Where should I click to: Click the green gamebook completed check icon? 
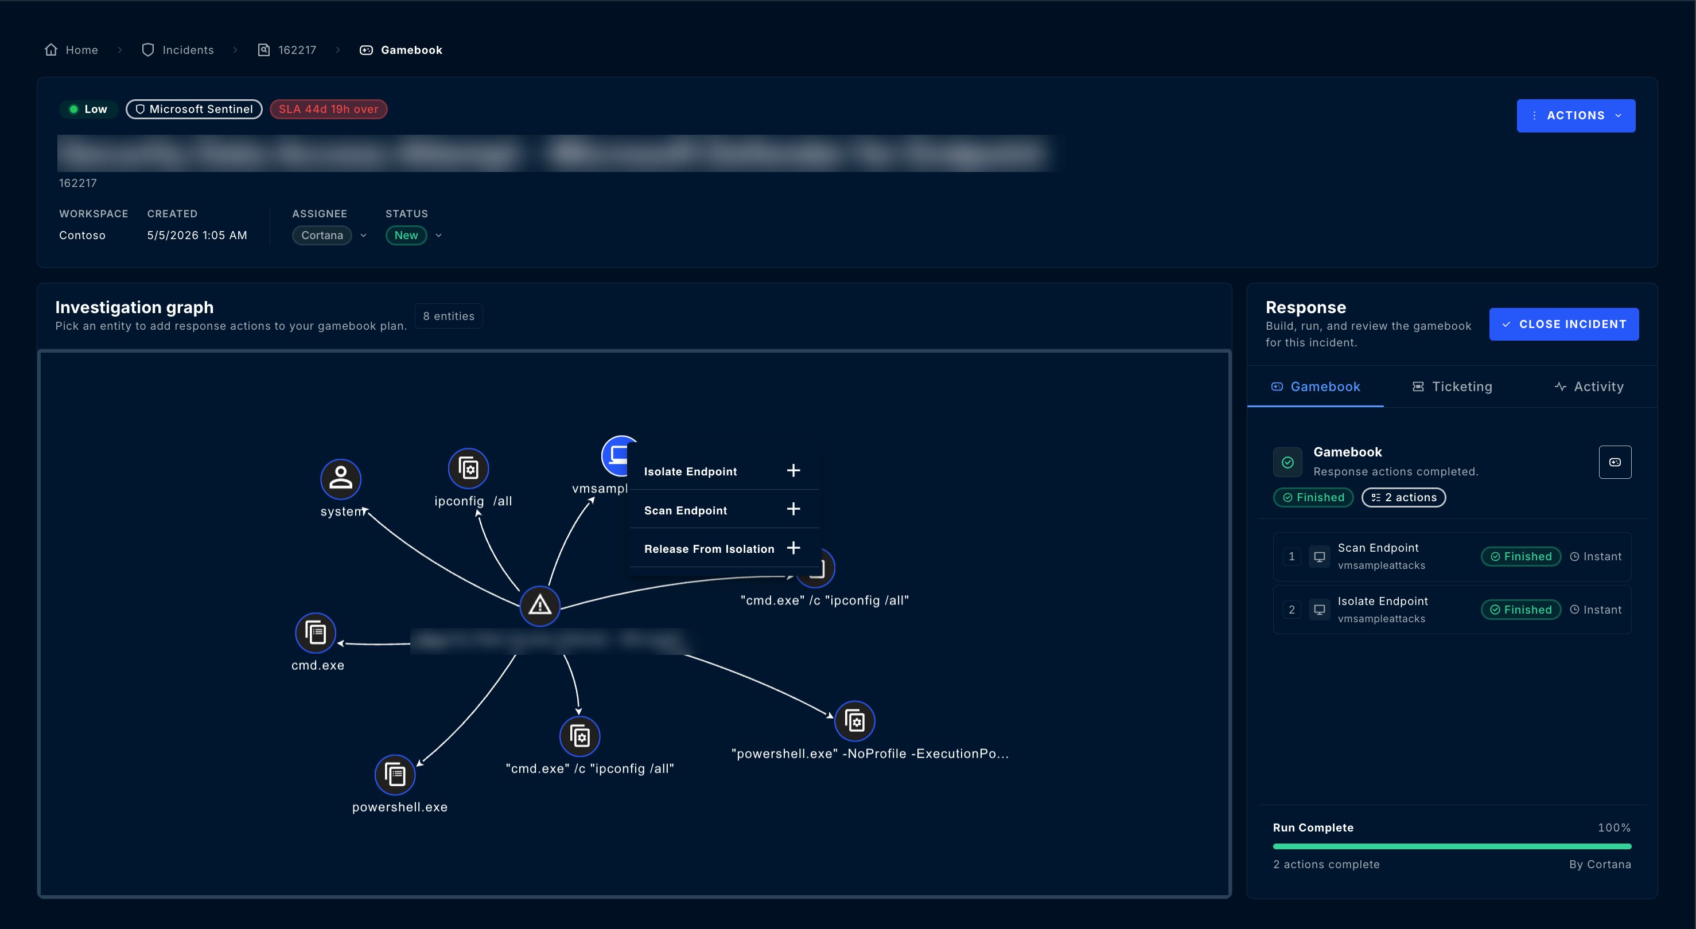tap(1288, 462)
